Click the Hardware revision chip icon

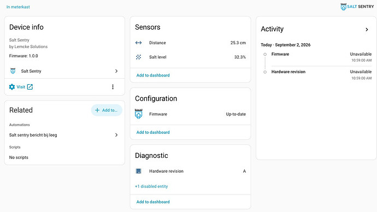[138, 171]
